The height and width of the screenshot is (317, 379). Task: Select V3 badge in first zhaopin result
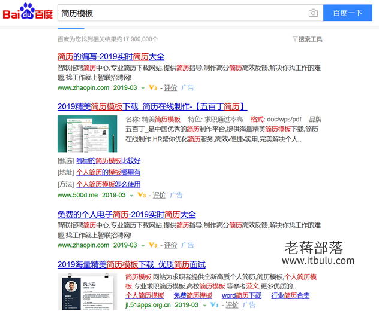153,87
